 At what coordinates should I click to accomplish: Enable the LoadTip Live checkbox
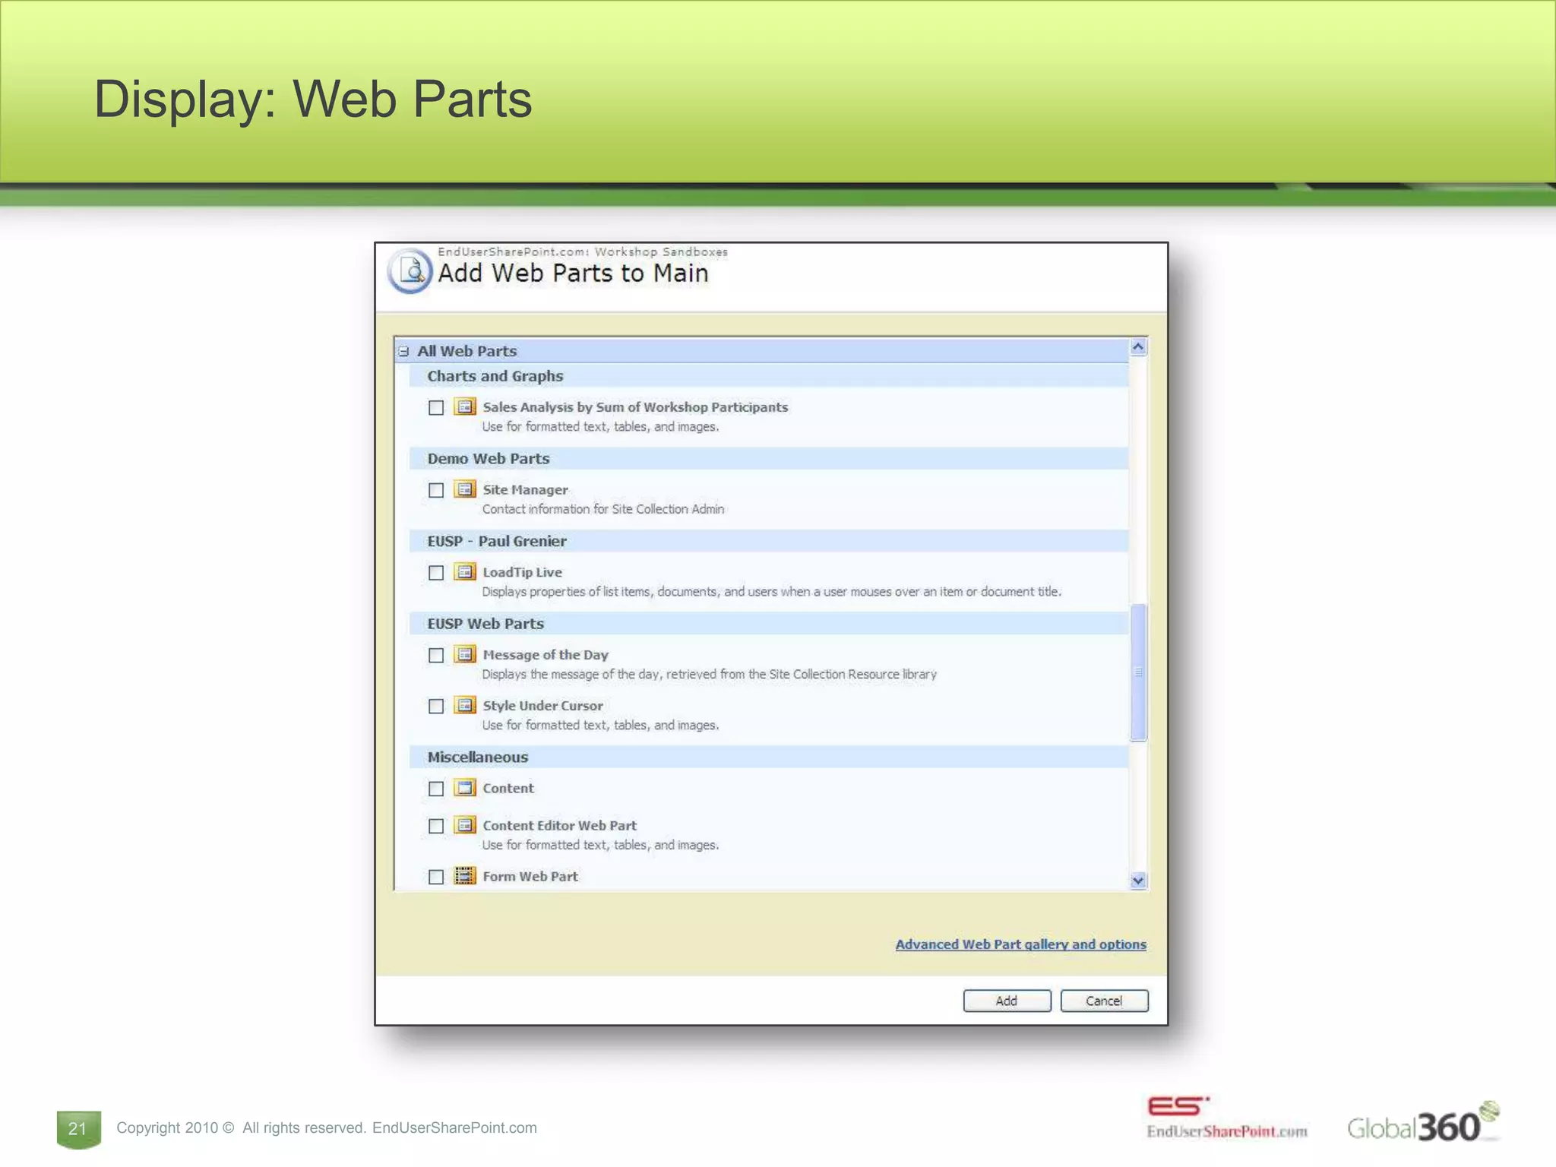pyautogui.click(x=436, y=573)
